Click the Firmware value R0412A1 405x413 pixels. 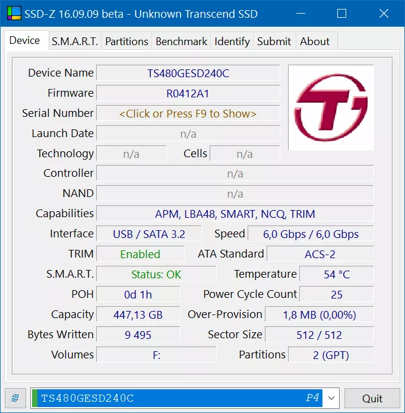click(x=188, y=93)
